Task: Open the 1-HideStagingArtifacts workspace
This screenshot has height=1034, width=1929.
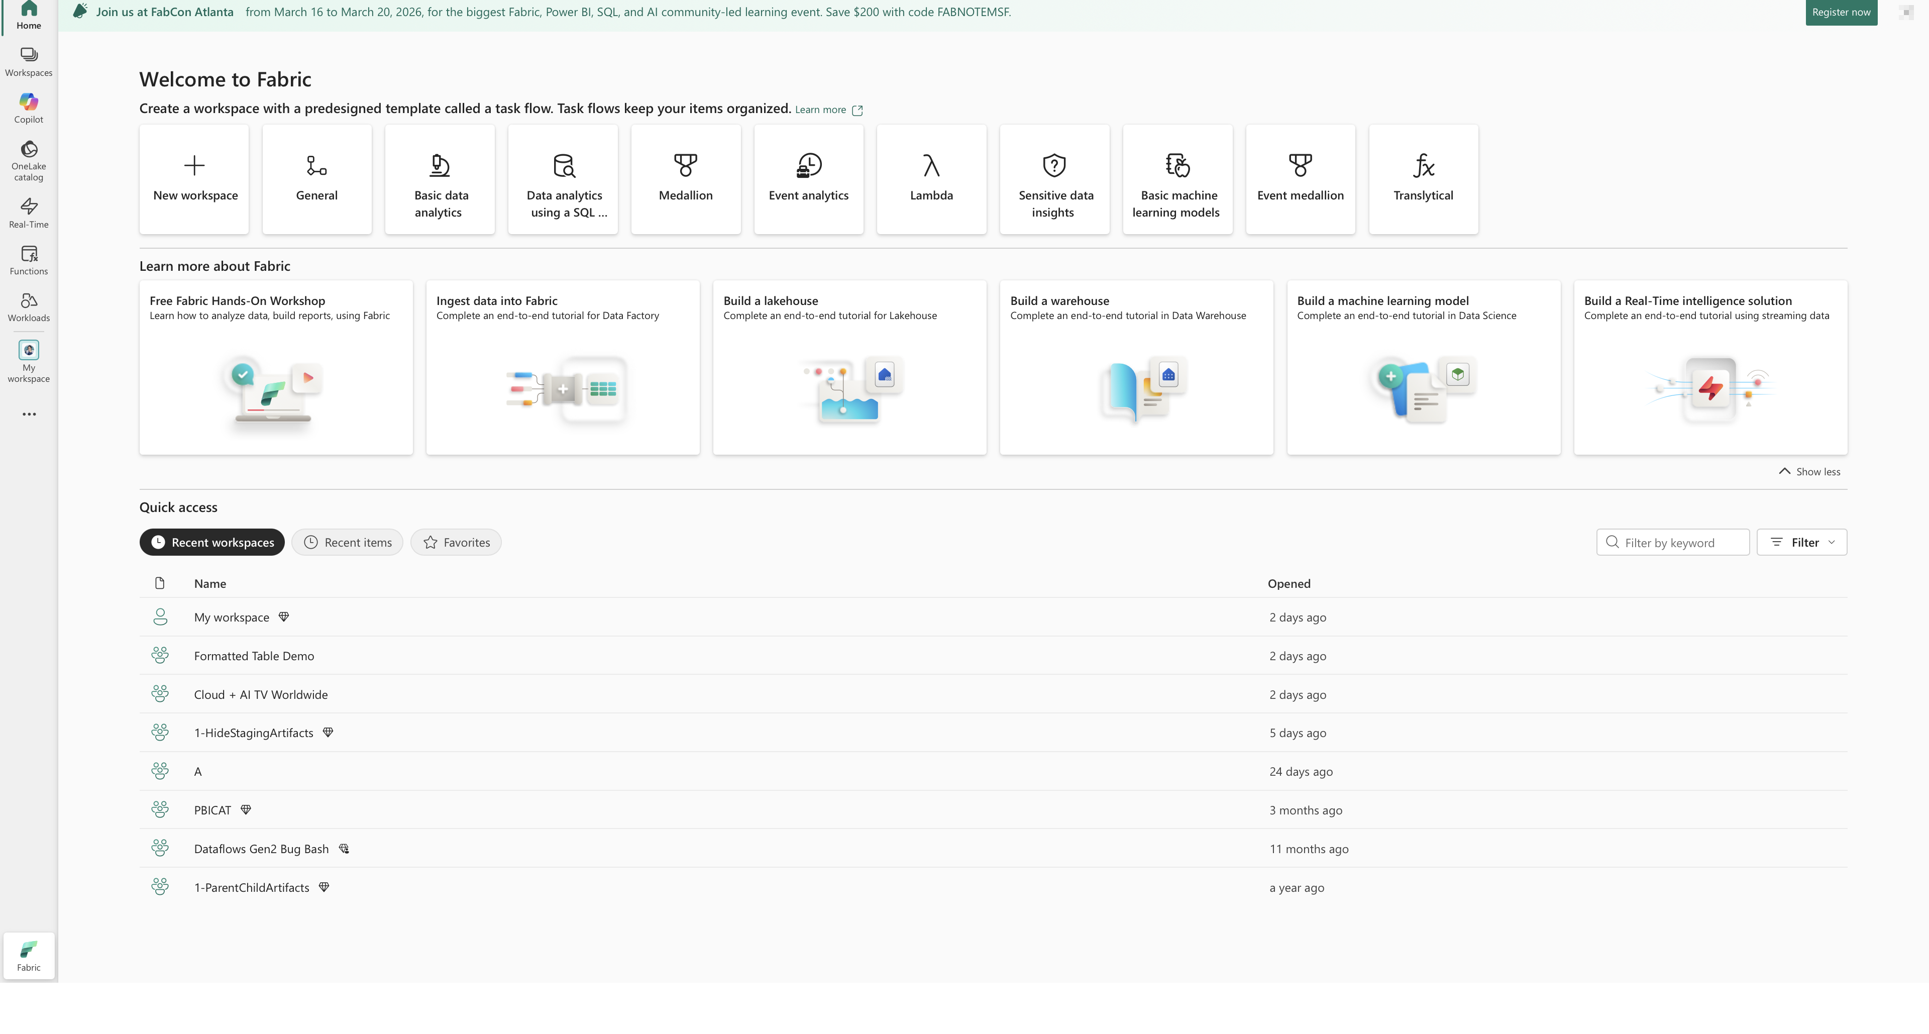Action: (993, 732)
